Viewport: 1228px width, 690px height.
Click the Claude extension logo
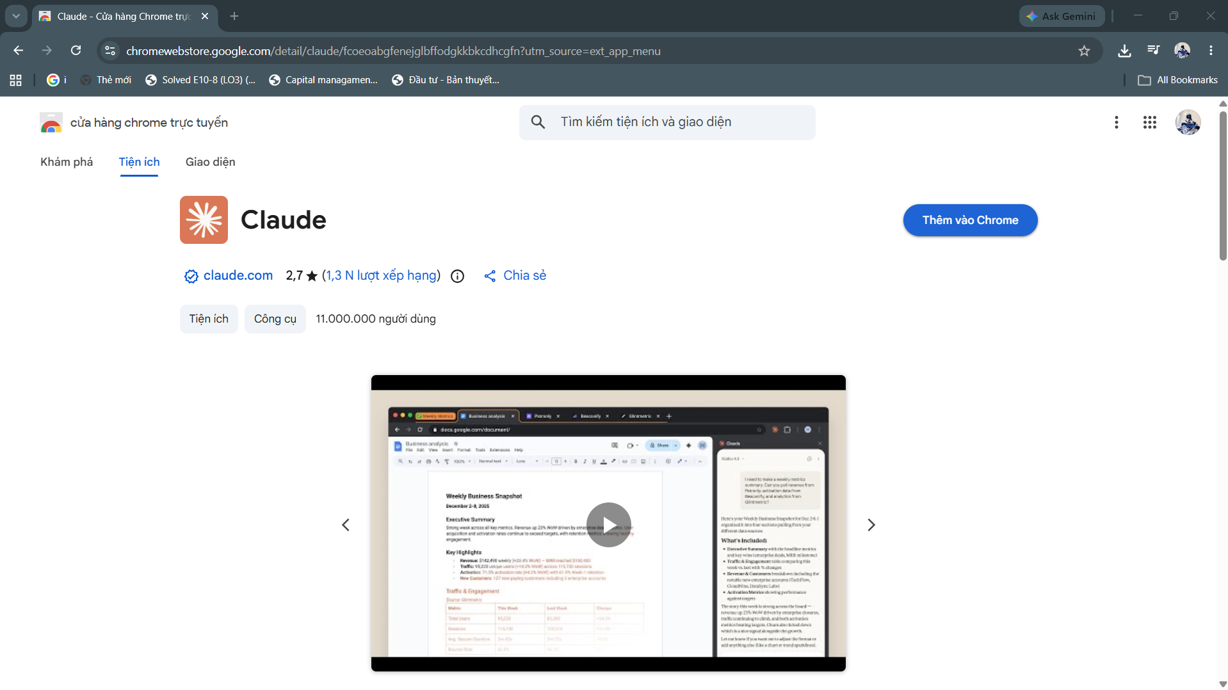coord(204,220)
